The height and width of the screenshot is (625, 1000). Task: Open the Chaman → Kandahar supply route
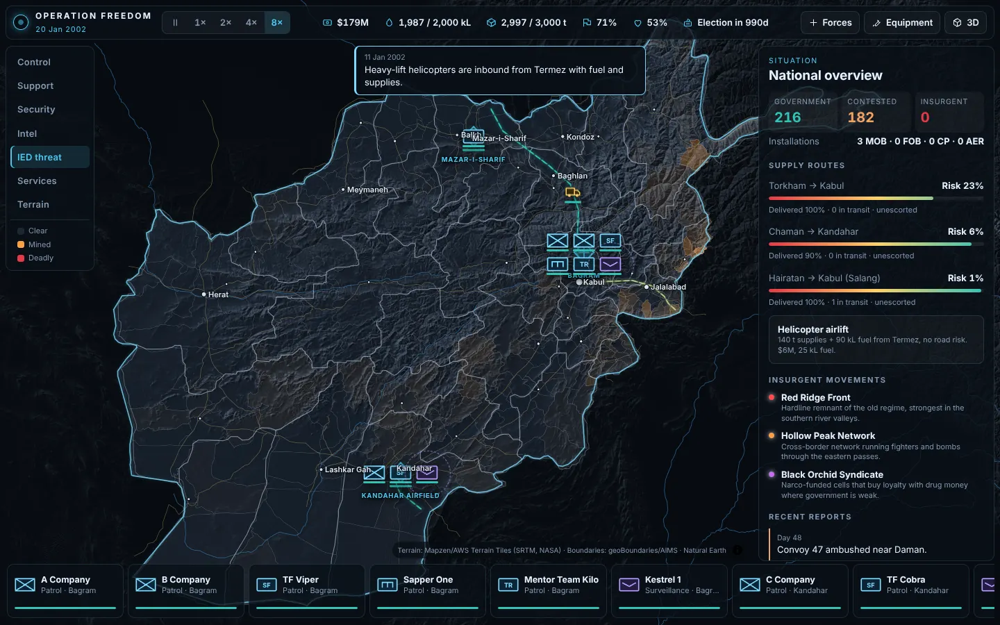[876, 243]
